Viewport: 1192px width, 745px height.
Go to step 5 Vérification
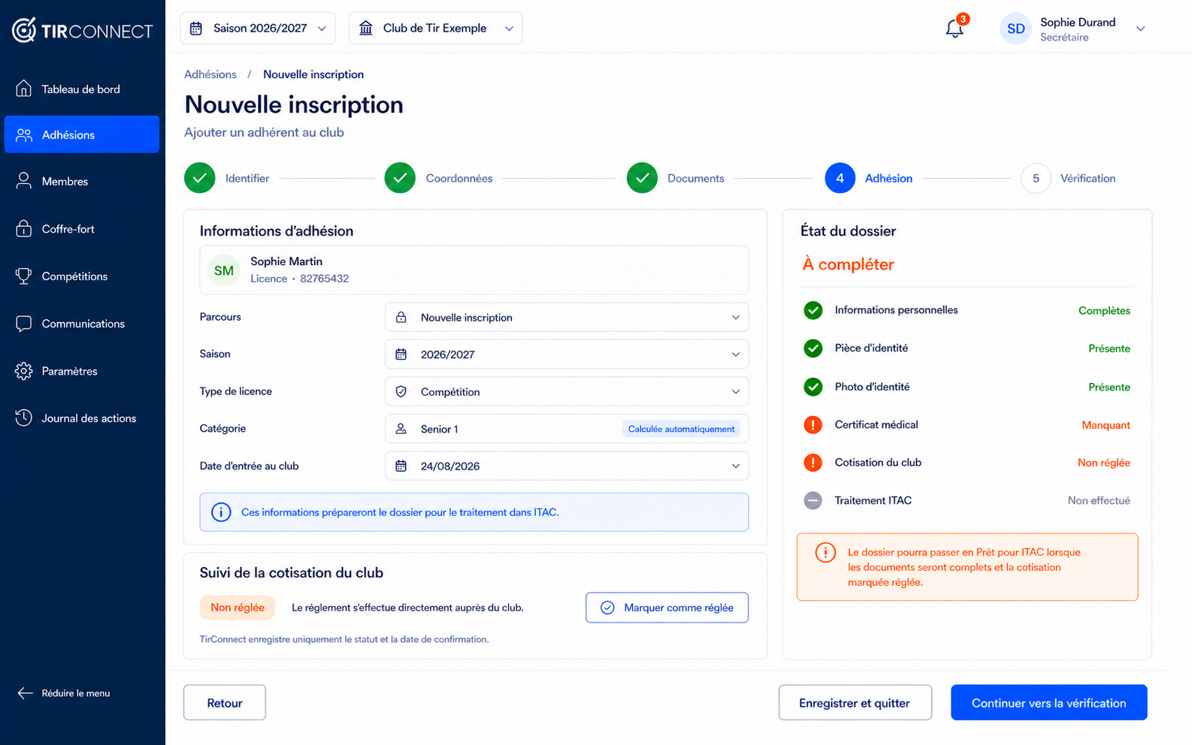click(1068, 178)
